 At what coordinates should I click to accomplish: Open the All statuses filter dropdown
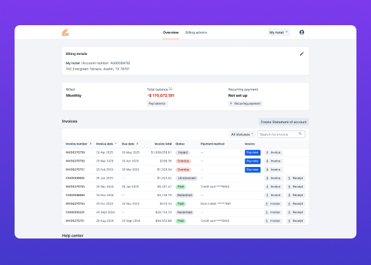tap(242, 134)
